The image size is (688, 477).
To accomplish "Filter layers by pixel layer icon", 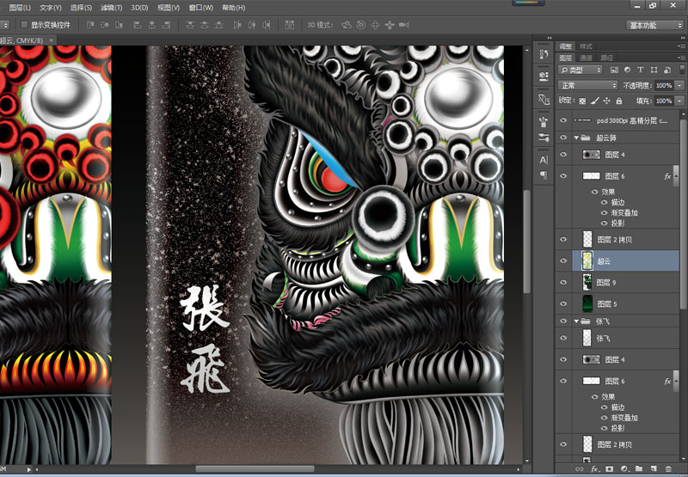I will [x=614, y=70].
